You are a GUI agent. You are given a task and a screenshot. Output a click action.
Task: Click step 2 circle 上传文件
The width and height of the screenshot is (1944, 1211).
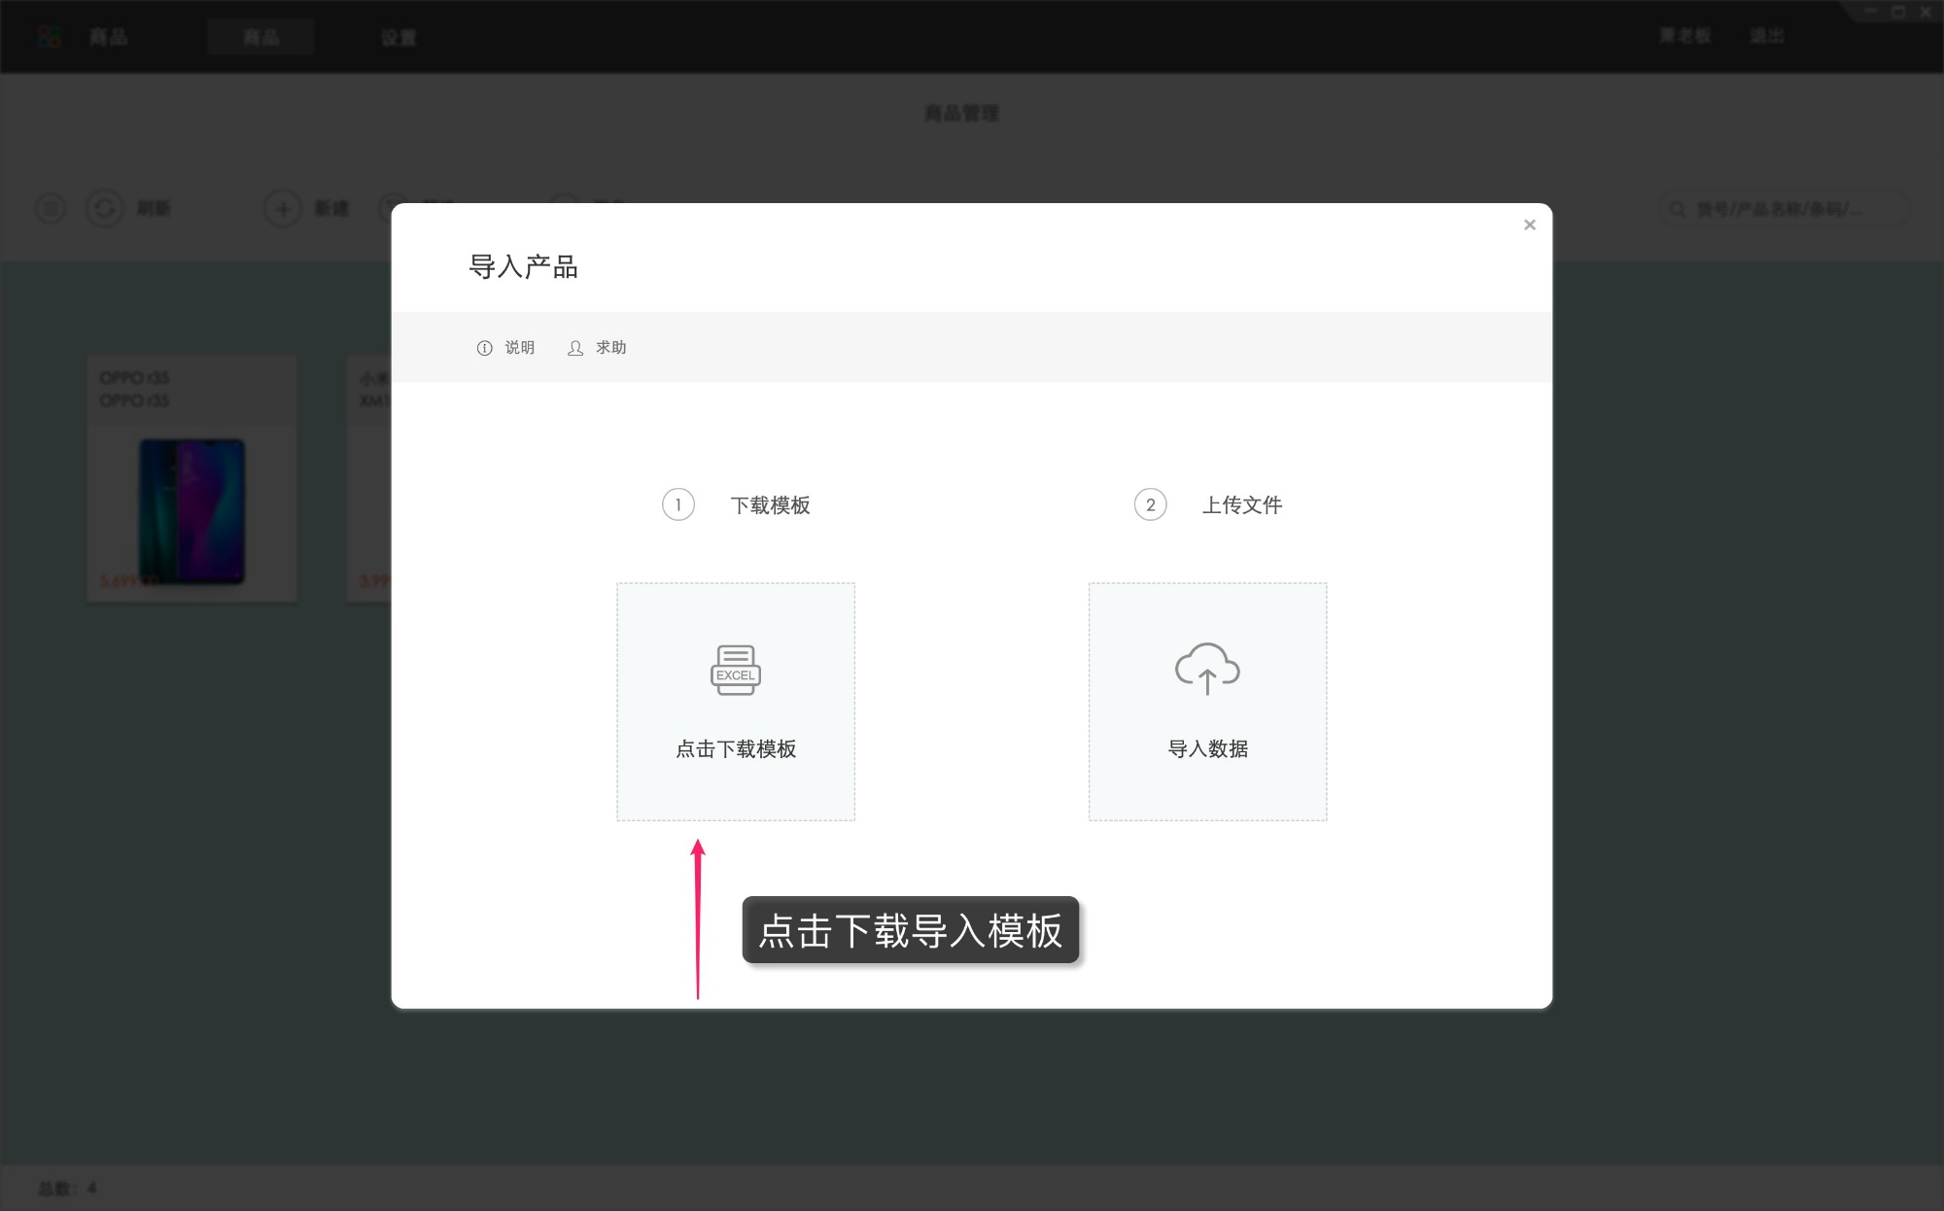tap(1150, 504)
